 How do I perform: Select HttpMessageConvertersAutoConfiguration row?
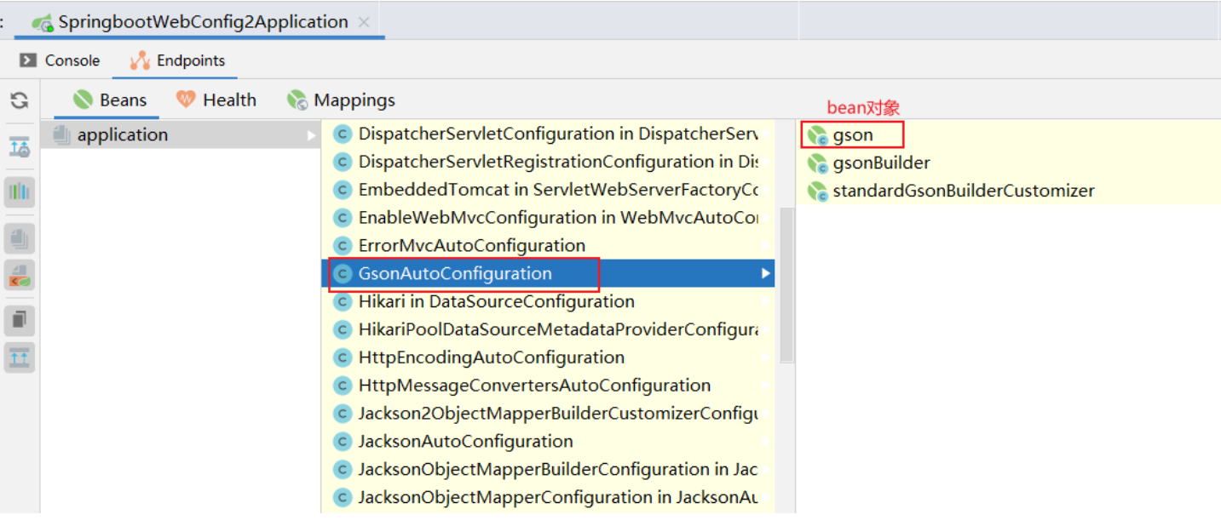click(x=547, y=386)
